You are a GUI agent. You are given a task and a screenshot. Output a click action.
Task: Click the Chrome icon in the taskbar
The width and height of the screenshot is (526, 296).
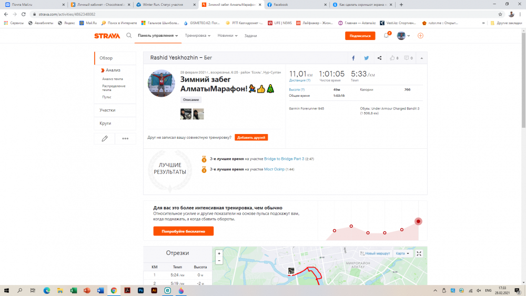click(114, 290)
